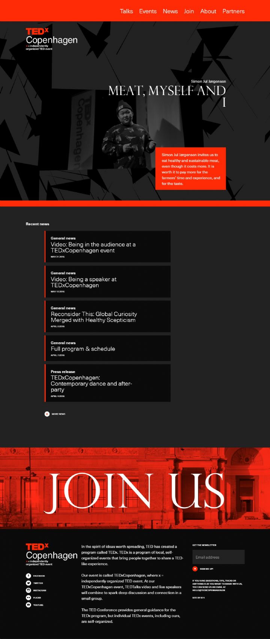The height and width of the screenshot is (639, 270).
Task: Click the large Join Us banner
Action: (x=135, y=488)
